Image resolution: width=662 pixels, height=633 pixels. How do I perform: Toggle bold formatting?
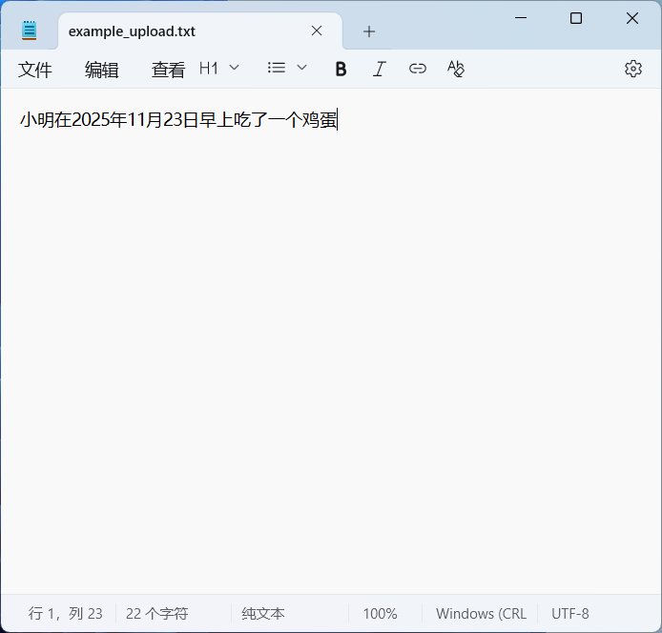tap(341, 69)
